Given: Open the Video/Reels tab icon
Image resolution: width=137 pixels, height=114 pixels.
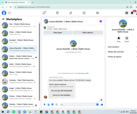Looking at the screenshot, I should tap(57, 13).
